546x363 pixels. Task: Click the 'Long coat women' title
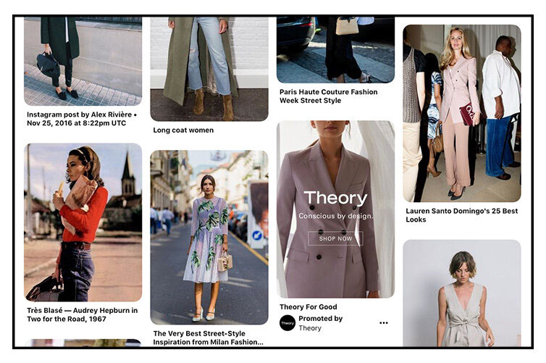183,130
